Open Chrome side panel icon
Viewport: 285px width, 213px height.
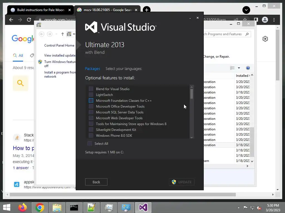256,20
